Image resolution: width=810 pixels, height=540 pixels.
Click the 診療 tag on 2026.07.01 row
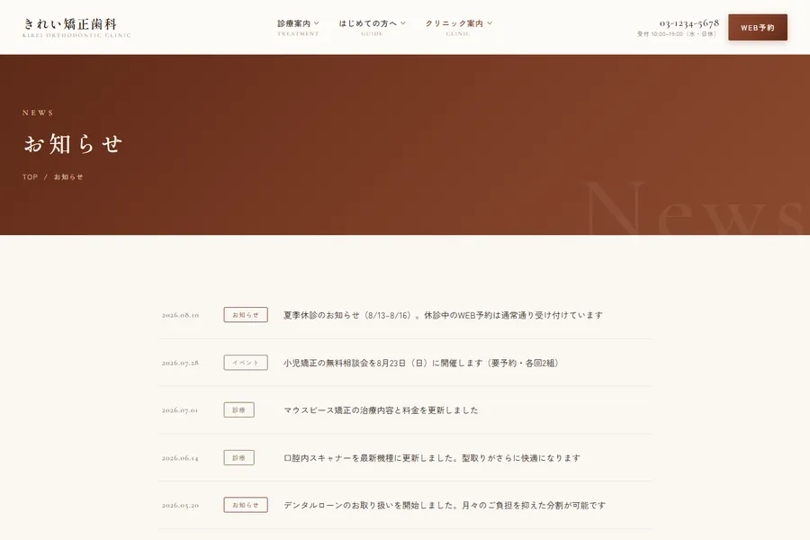tap(238, 409)
